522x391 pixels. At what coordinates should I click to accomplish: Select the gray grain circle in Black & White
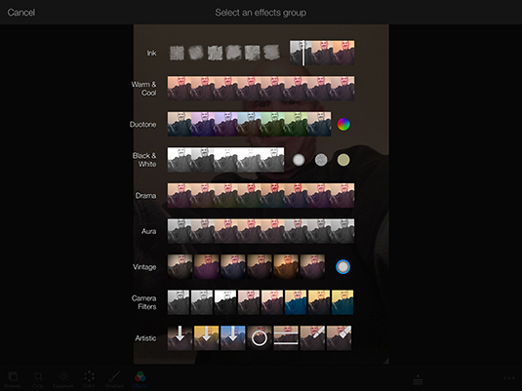tap(321, 160)
